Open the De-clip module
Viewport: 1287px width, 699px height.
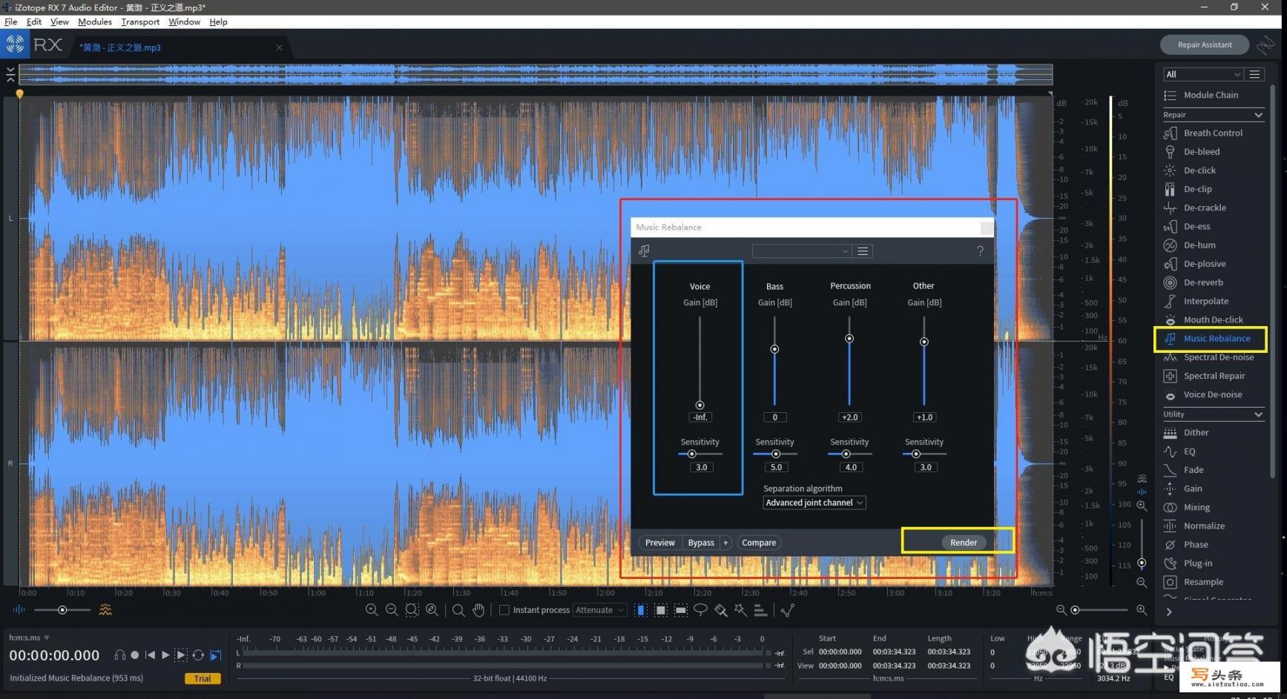1197,189
